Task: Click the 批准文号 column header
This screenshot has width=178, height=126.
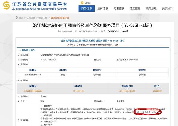Action: (97, 70)
